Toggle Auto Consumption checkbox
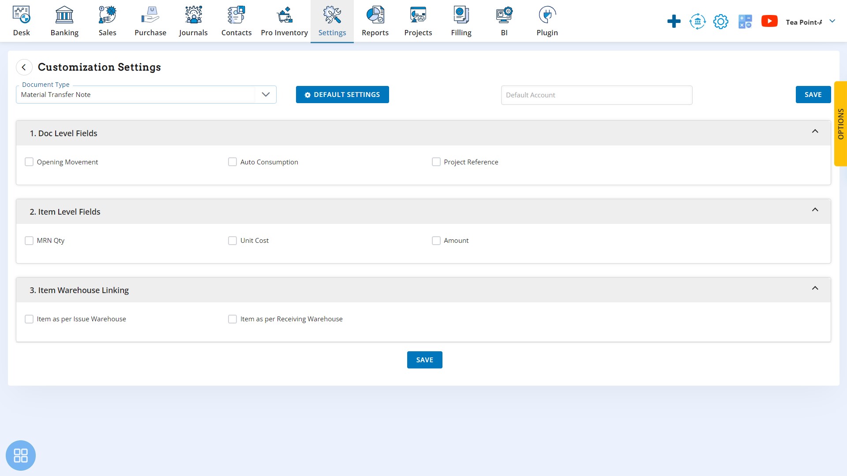The image size is (847, 476). click(x=232, y=162)
